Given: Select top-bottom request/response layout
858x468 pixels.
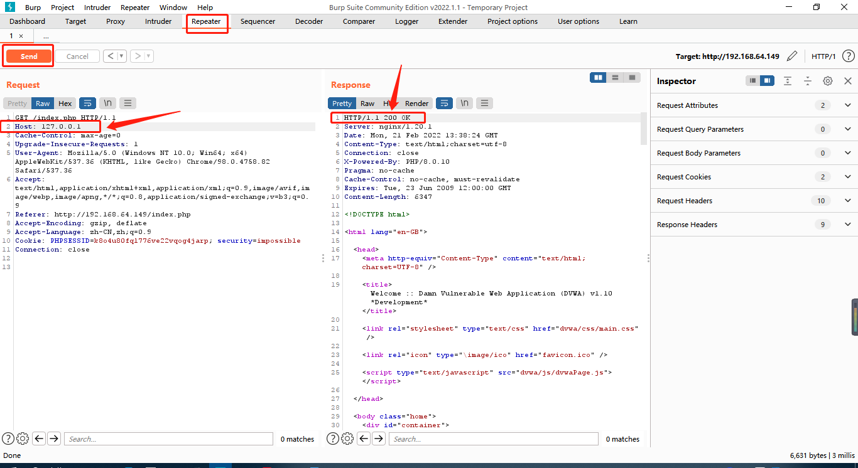Looking at the screenshot, I should tap(616, 77).
